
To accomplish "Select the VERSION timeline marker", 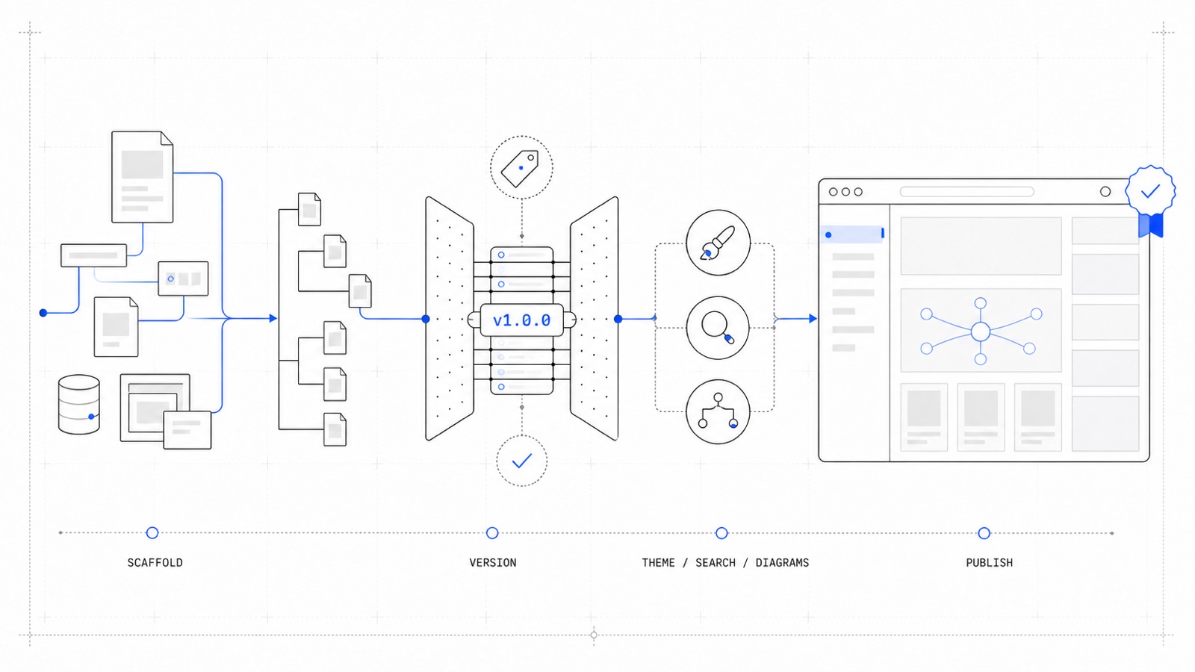I will pos(492,532).
